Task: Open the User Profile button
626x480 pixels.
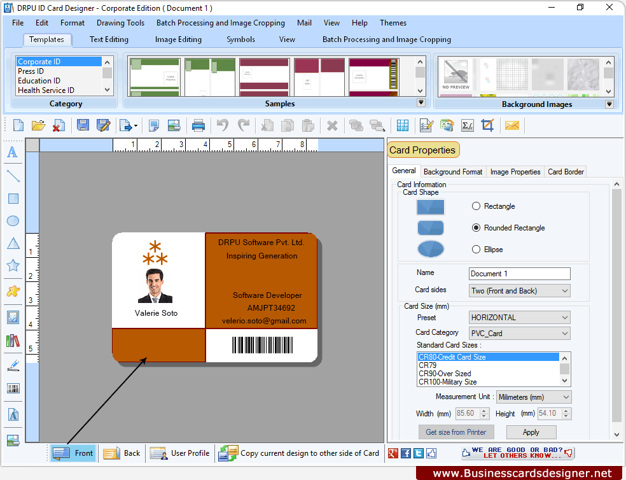Action: [179, 453]
